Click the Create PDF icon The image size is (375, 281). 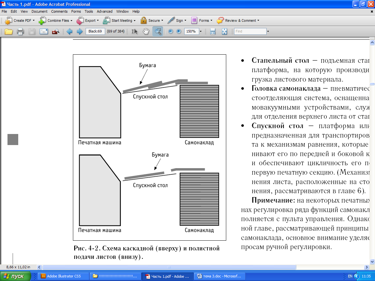point(8,20)
